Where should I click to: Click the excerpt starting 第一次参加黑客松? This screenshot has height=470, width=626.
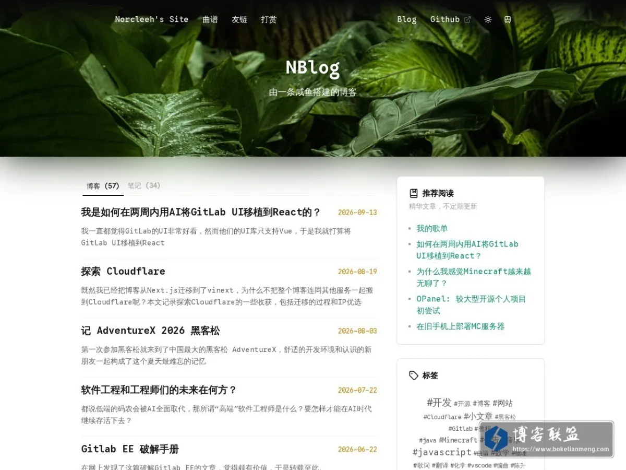click(226, 355)
